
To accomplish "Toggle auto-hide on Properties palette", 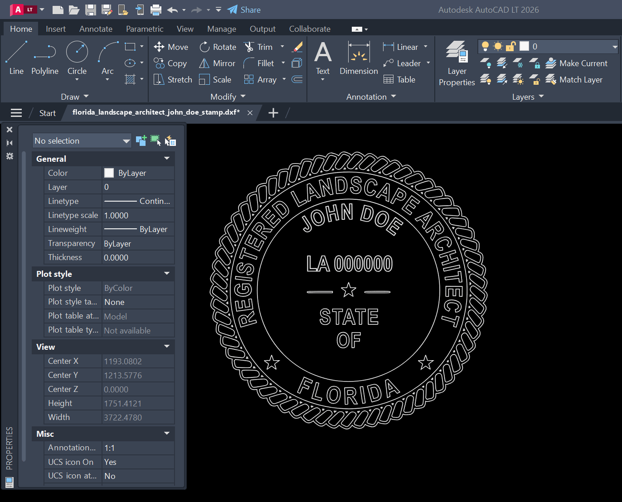I will click(x=10, y=143).
